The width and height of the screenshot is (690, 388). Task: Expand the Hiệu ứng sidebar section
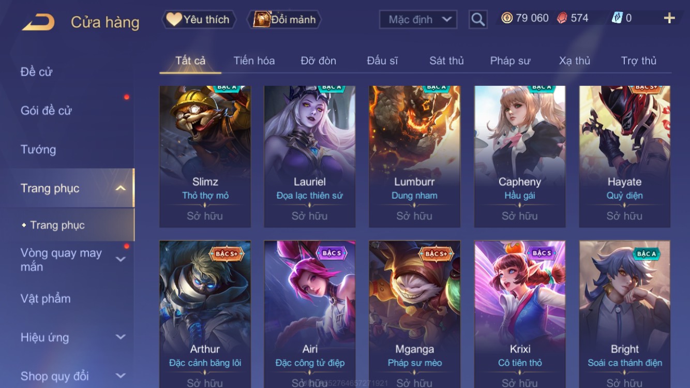tap(121, 337)
